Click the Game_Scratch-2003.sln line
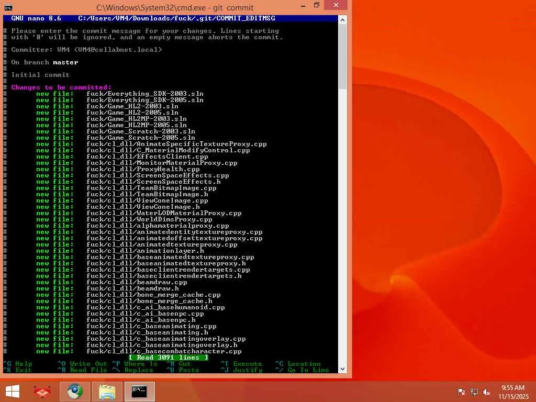Image resolution: width=536 pixels, height=402 pixels. 141,131
